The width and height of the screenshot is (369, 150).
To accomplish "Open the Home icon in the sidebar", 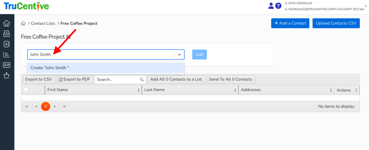I will [6, 23].
